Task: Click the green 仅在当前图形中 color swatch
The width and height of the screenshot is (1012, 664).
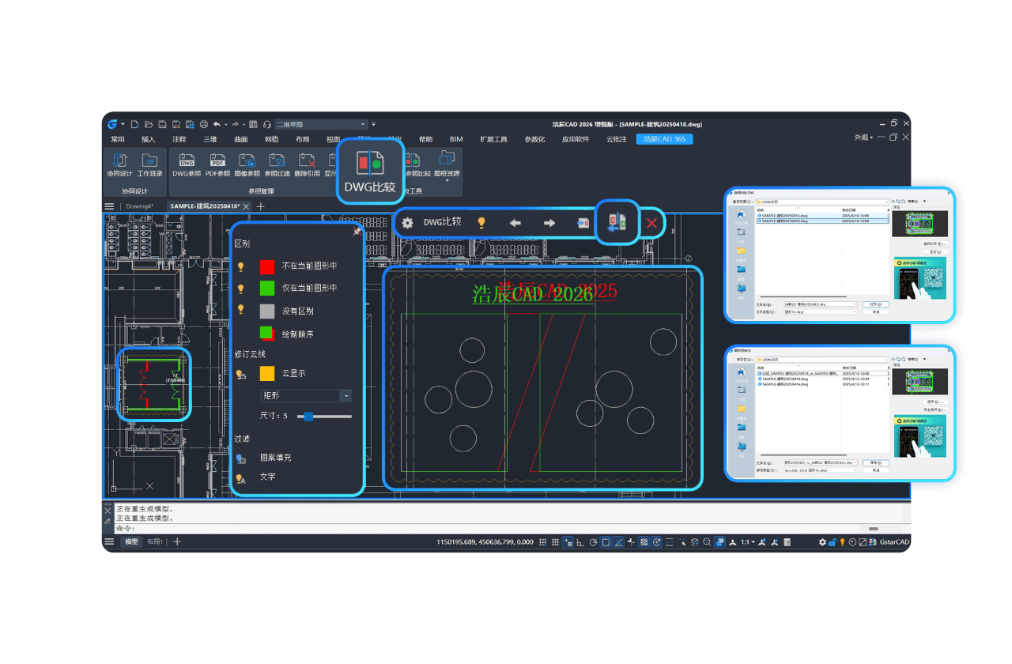Action: [267, 288]
